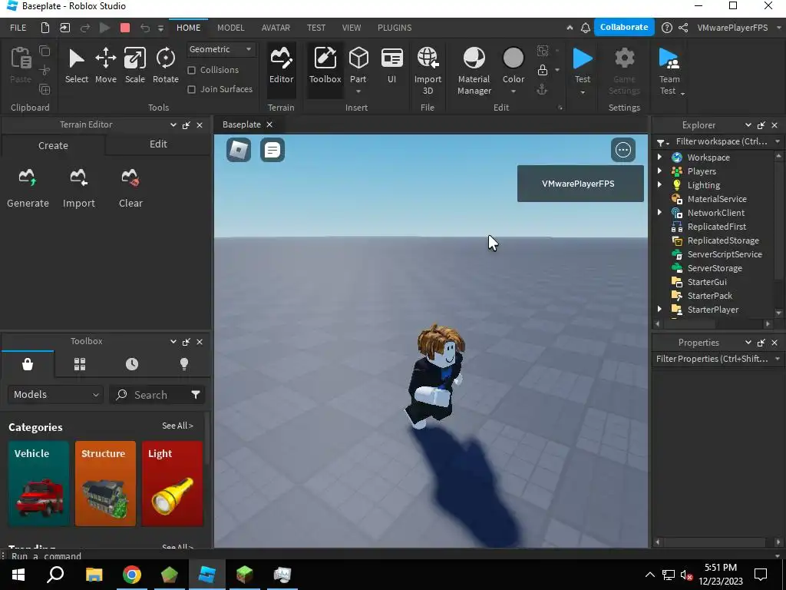Open Chrome from the taskbar

pos(132,575)
